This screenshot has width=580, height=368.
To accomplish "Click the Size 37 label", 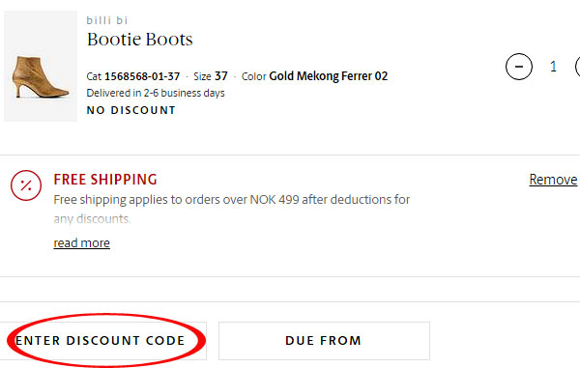I will pos(211,76).
